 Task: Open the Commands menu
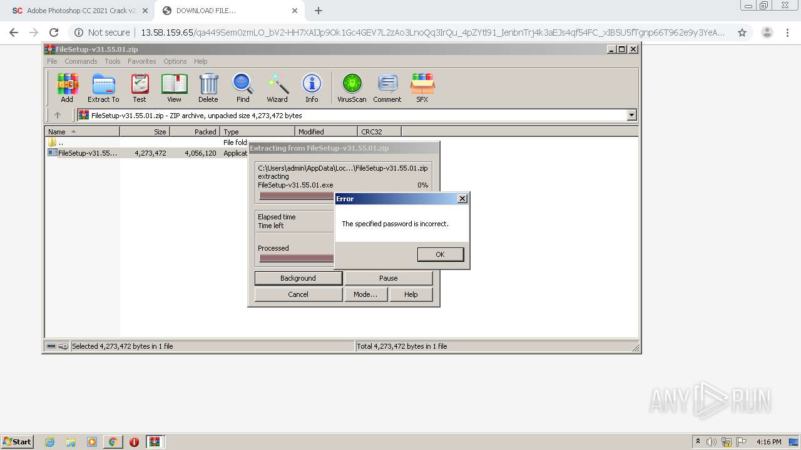pos(81,61)
